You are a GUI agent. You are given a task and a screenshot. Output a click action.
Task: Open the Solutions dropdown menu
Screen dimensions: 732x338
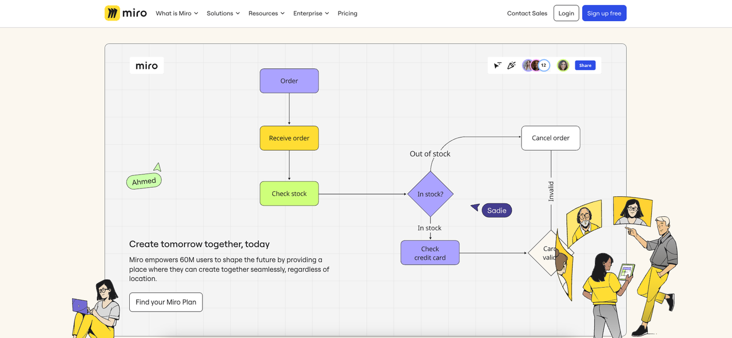[x=223, y=13]
